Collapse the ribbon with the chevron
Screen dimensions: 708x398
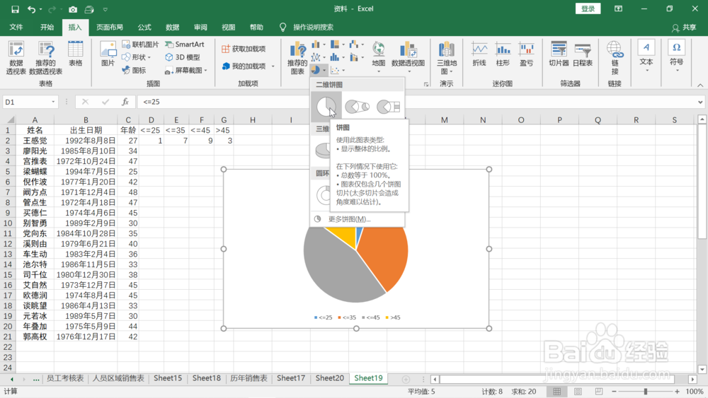(x=700, y=86)
